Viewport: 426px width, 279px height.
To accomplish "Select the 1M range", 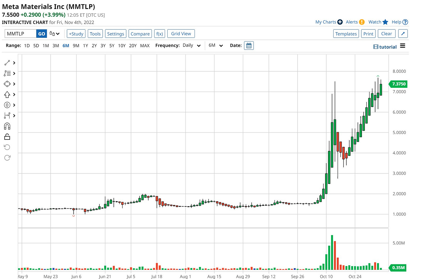I will pyautogui.click(x=46, y=46).
